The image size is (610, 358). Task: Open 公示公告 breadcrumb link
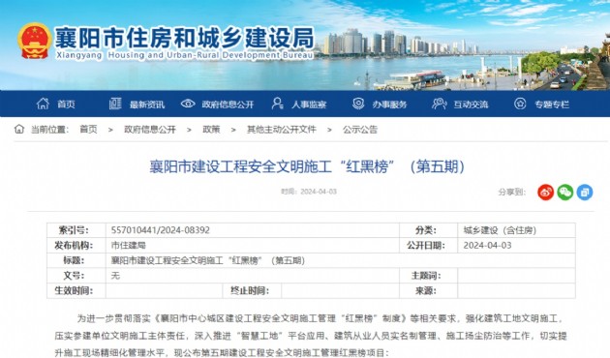pyautogui.click(x=360, y=130)
